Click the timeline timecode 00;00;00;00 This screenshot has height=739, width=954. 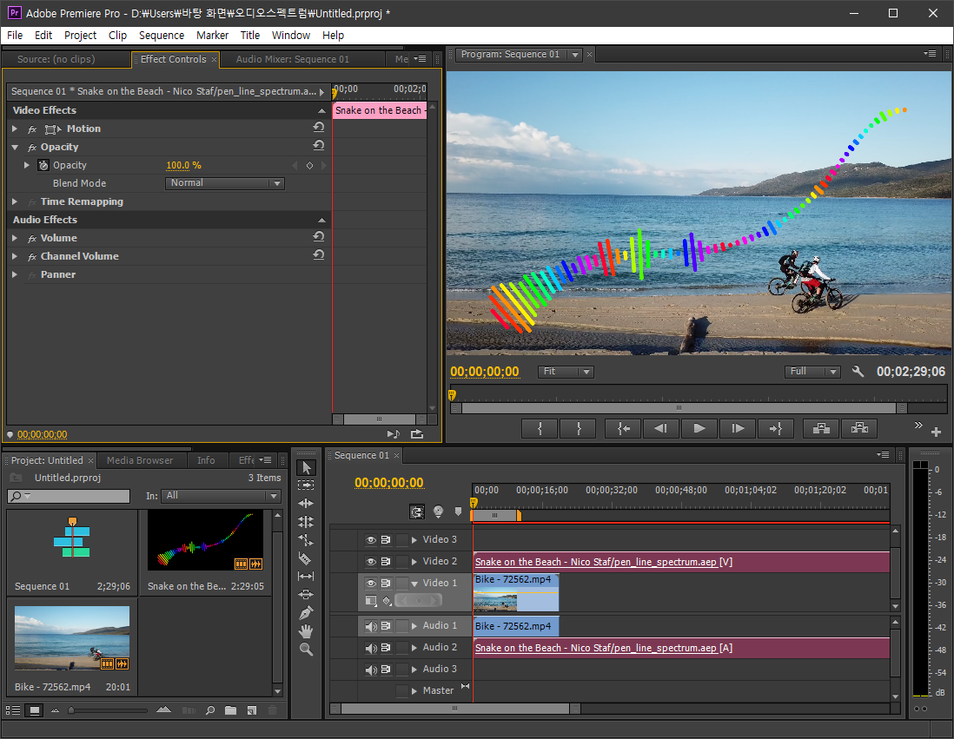coord(389,483)
